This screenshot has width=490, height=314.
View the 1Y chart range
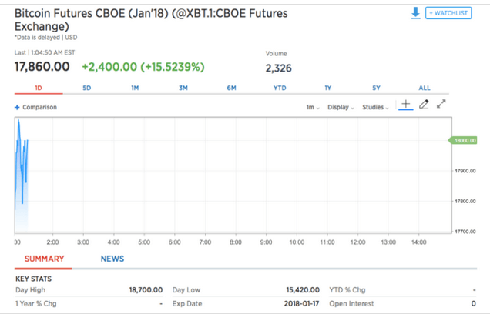tap(328, 88)
